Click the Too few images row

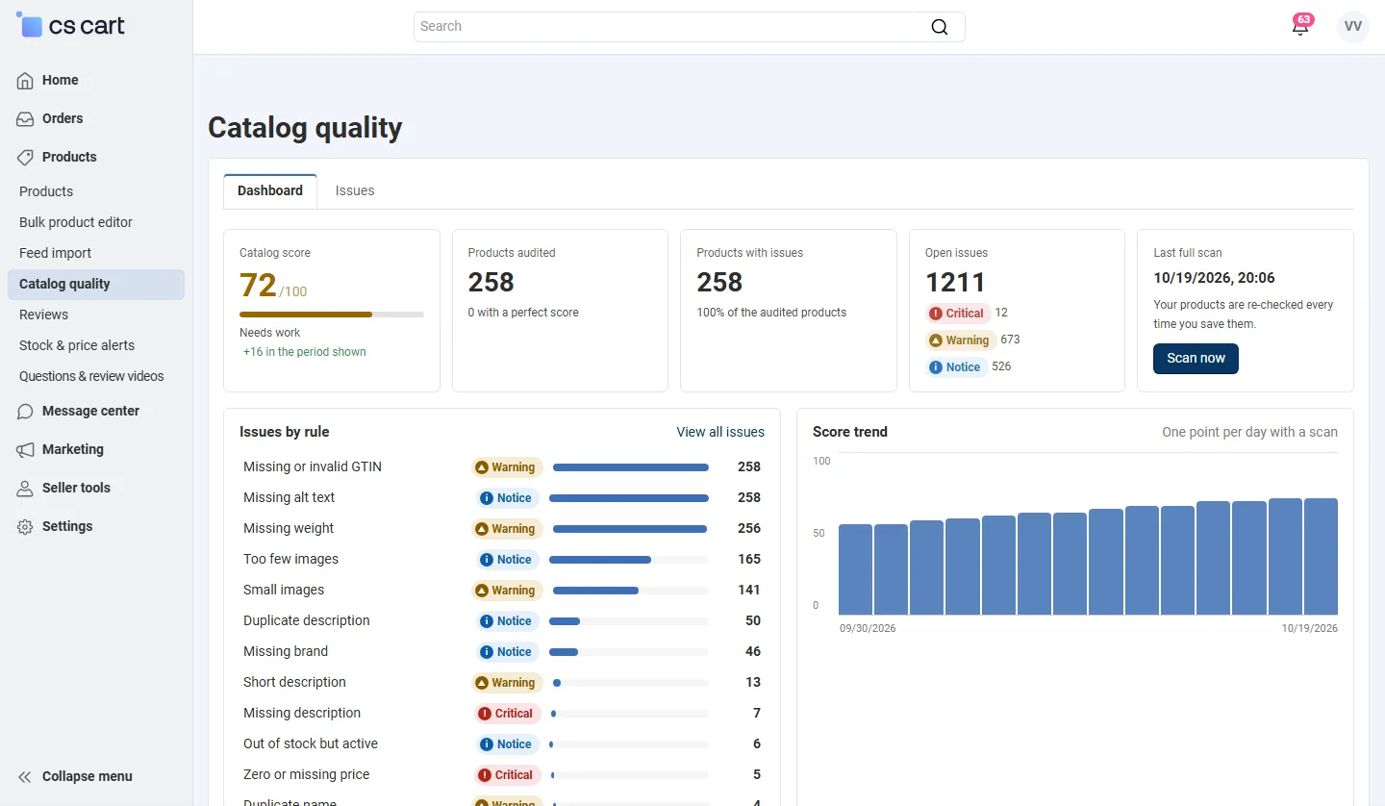tap(502, 560)
